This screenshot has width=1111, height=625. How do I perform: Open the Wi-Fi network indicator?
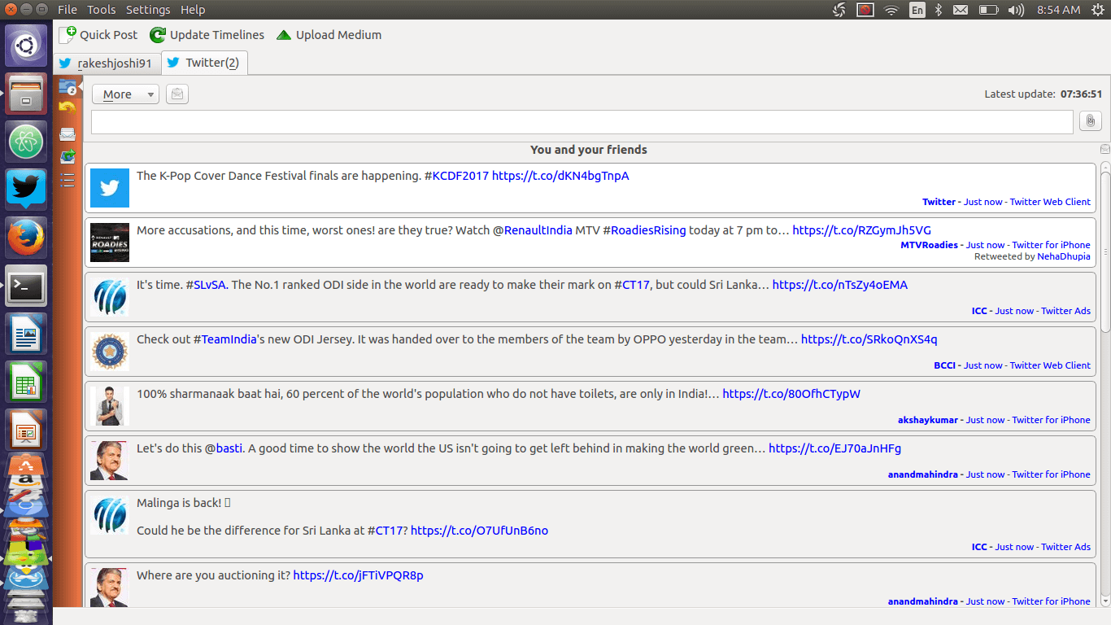tap(891, 10)
